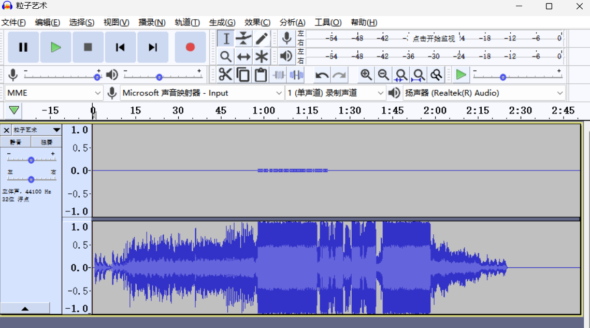Open the MME audio host dropdown
Screen dimensions: 590x328
(x=54, y=93)
